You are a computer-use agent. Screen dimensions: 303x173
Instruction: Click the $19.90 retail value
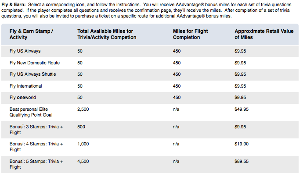click(242, 144)
